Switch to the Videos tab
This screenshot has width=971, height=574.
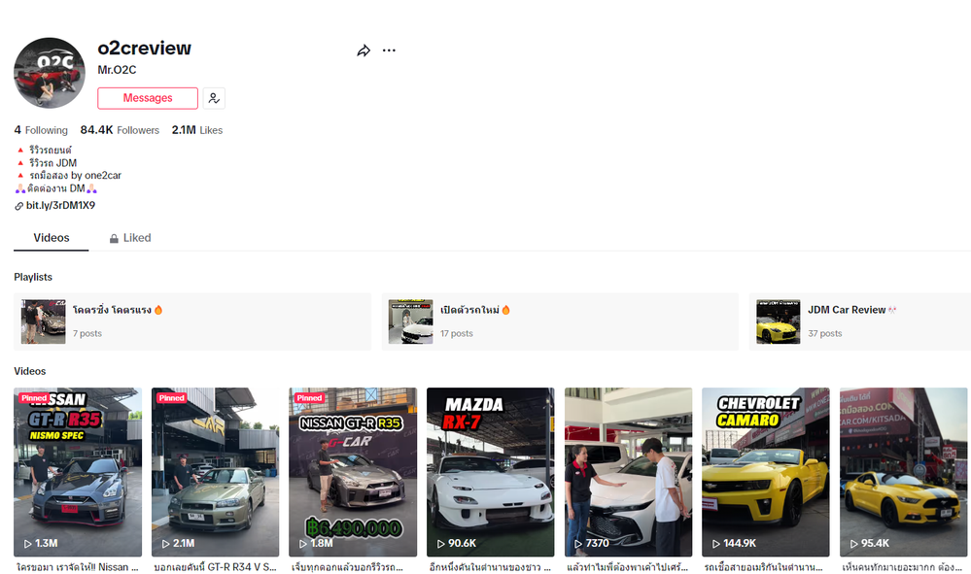click(x=51, y=237)
